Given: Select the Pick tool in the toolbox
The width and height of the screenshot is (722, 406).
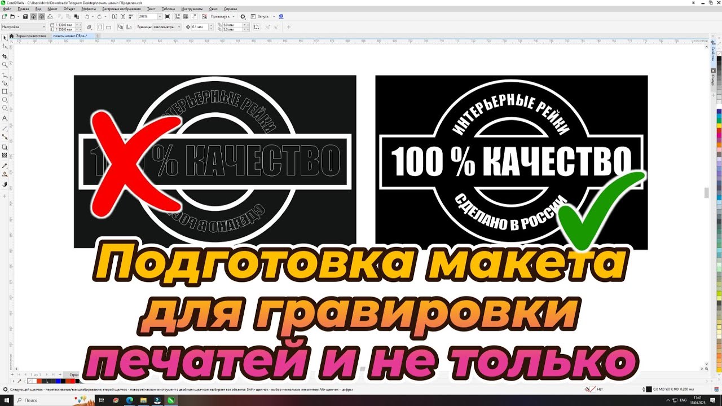Looking at the screenshot, I should click(x=5, y=37).
